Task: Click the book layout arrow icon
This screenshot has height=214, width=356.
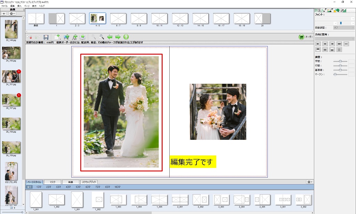Action: tap(82, 37)
